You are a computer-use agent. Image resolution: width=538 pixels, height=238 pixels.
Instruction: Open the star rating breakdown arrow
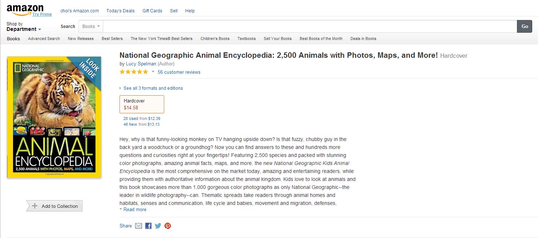coord(153,72)
